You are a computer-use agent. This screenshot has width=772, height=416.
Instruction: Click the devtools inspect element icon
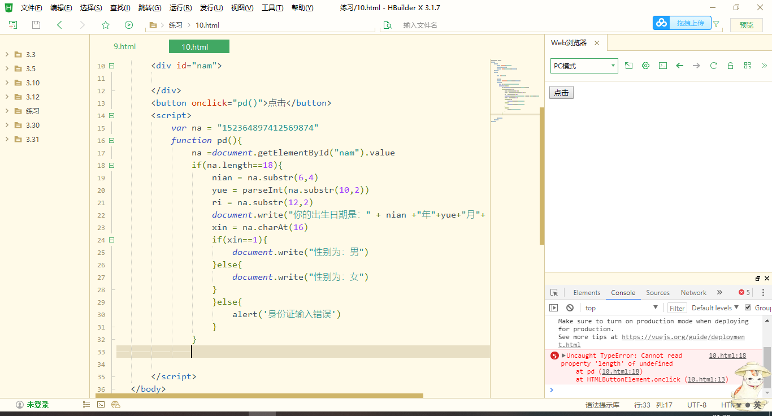pos(554,293)
